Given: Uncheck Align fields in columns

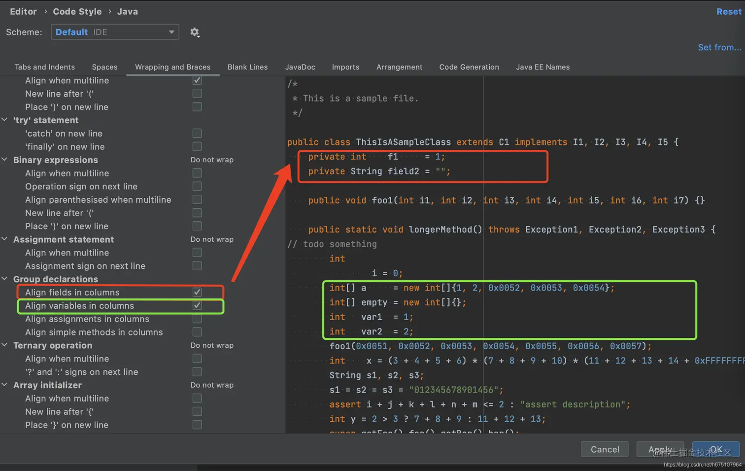Looking at the screenshot, I should tap(197, 292).
